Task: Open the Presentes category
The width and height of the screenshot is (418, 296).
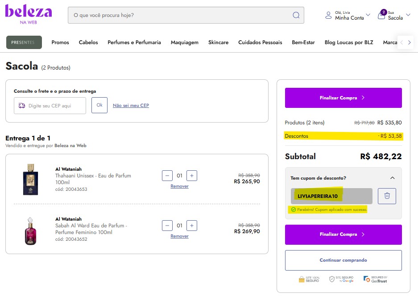Action: pyautogui.click(x=24, y=42)
